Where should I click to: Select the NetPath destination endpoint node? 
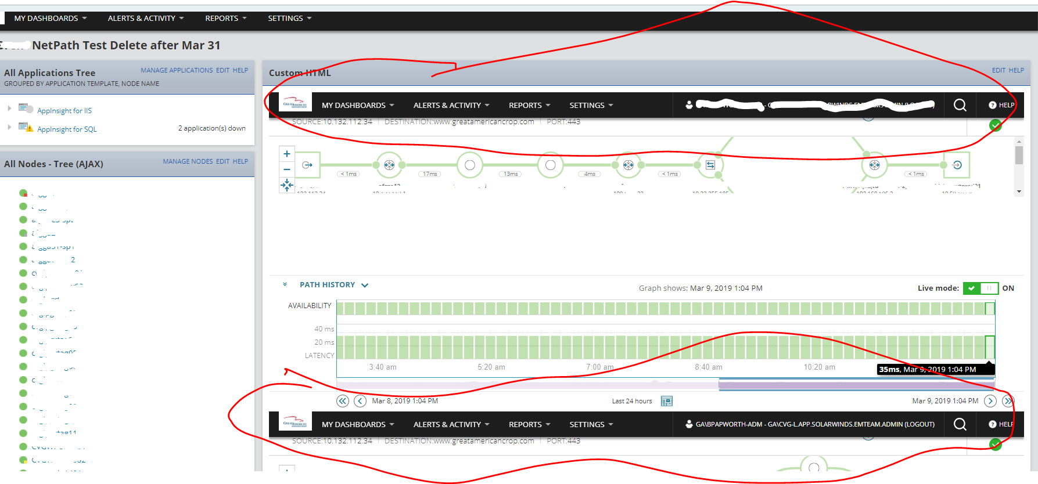(x=957, y=165)
